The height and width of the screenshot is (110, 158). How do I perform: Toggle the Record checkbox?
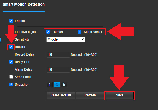[11, 47]
